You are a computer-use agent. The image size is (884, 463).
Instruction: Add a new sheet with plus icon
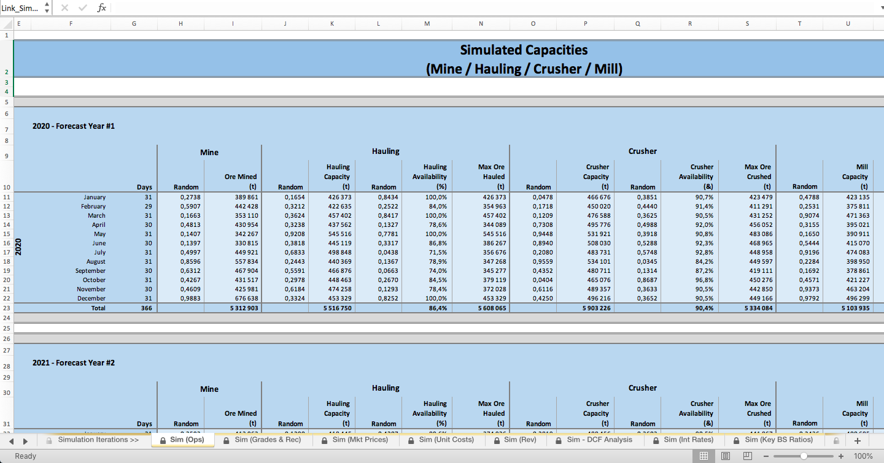pos(857,440)
